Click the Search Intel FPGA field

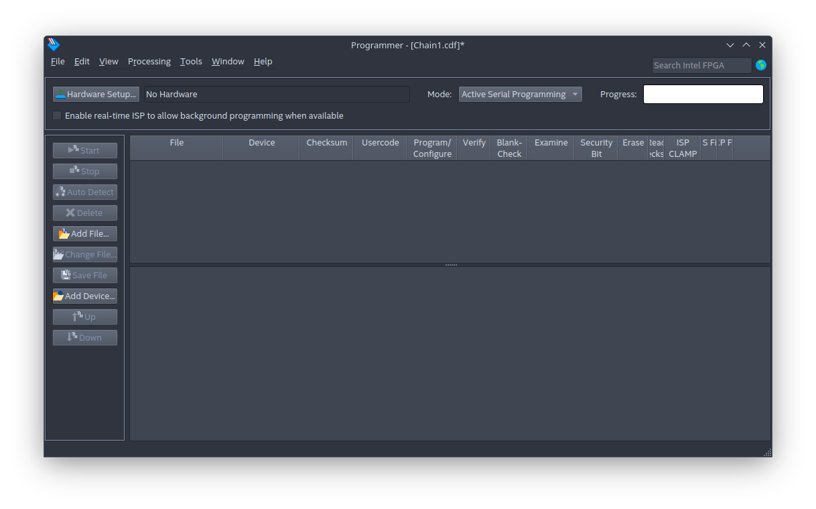point(701,65)
